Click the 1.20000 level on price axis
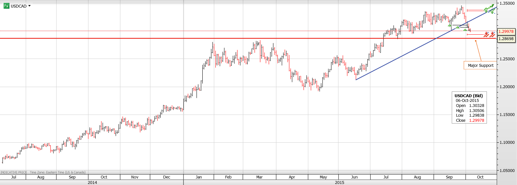517x185 pixels. [x=506, y=87]
